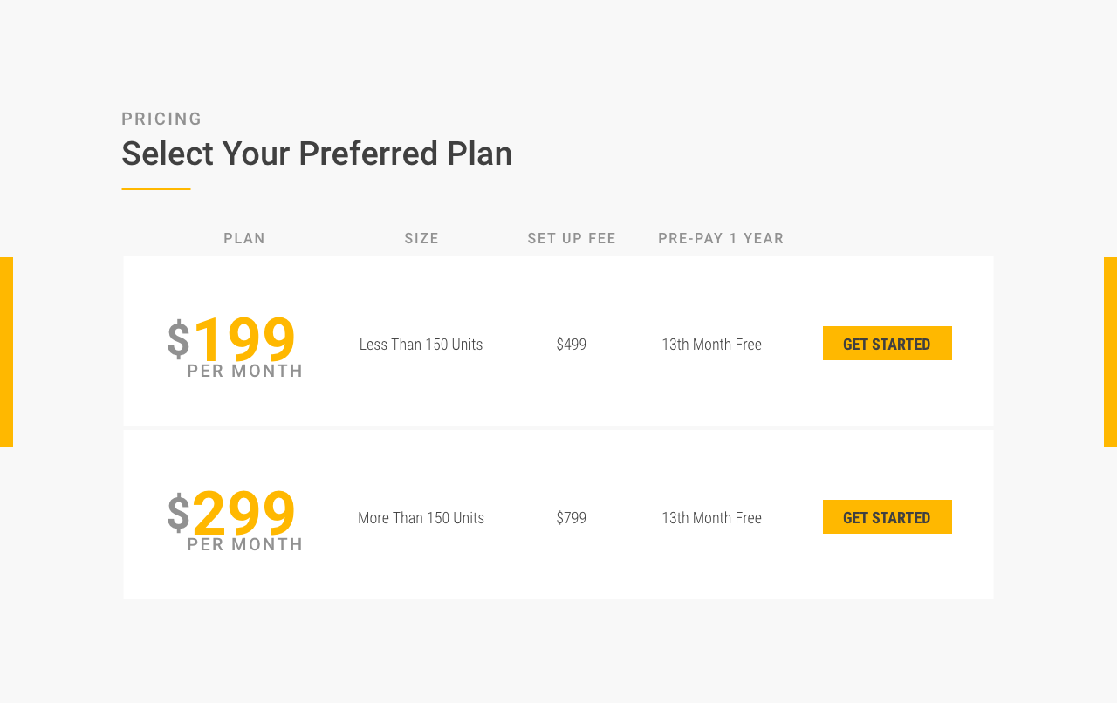Select the Plan column header
This screenshot has height=703, width=1117.
coord(244,239)
